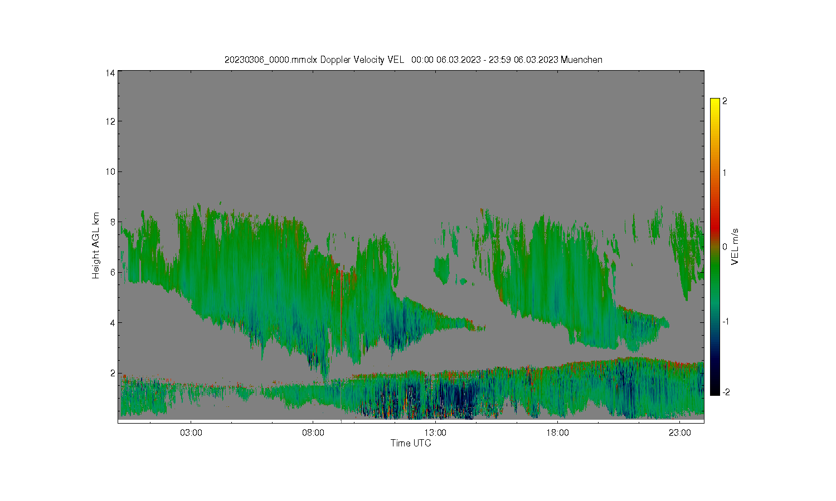Click the 'Muenchen' location in title

[x=581, y=60]
